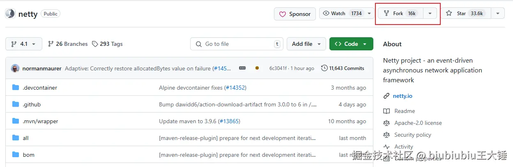Click the netty repository avatar icon
The image size is (513, 167).
tap(10, 14)
